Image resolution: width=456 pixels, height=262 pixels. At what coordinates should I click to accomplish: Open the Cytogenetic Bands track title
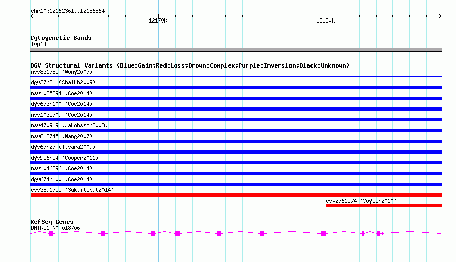(x=61, y=38)
